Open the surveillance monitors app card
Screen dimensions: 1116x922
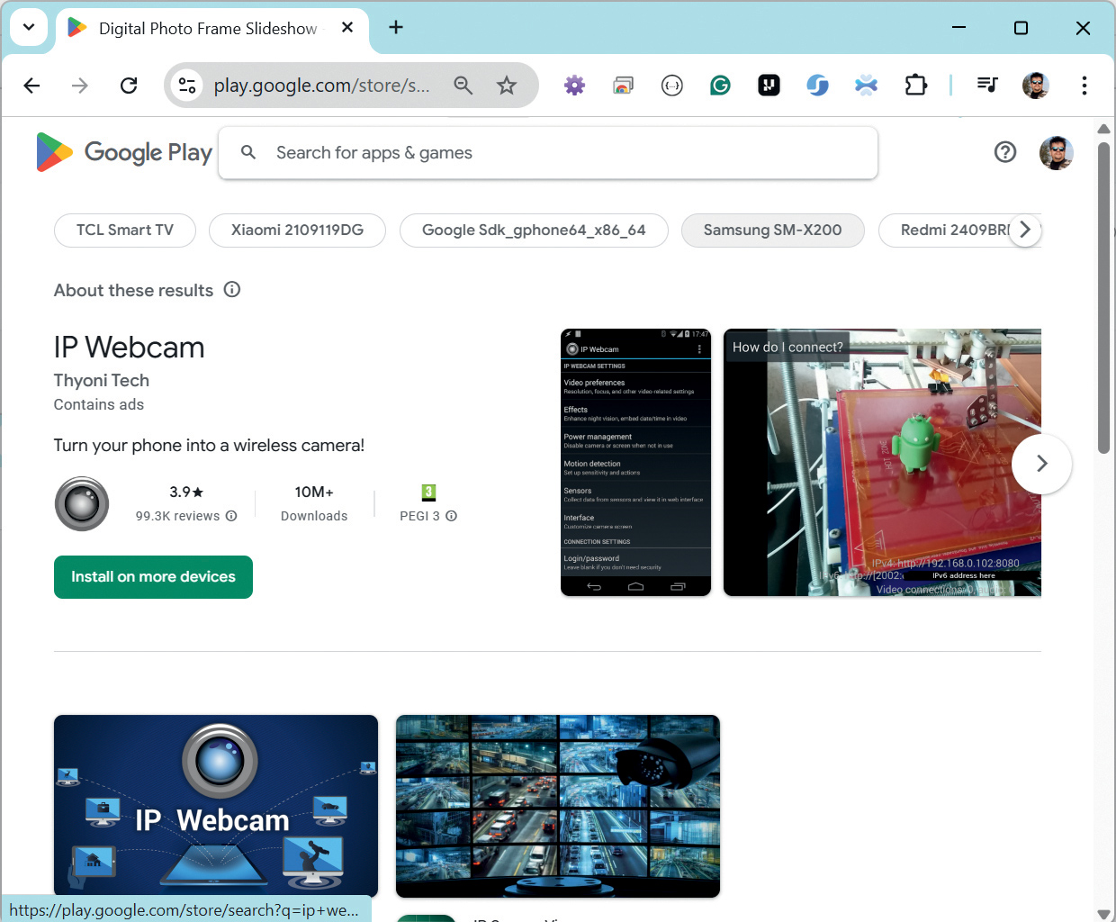click(558, 806)
